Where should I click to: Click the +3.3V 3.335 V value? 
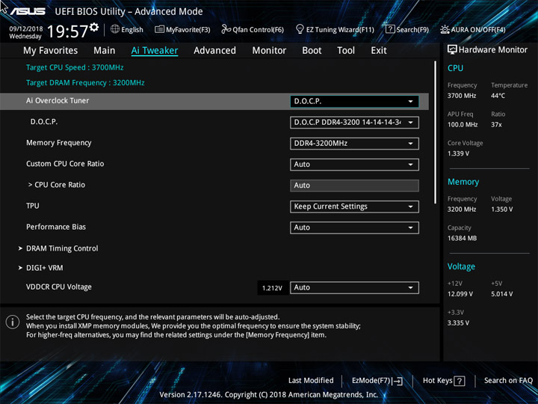coord(458,323)
